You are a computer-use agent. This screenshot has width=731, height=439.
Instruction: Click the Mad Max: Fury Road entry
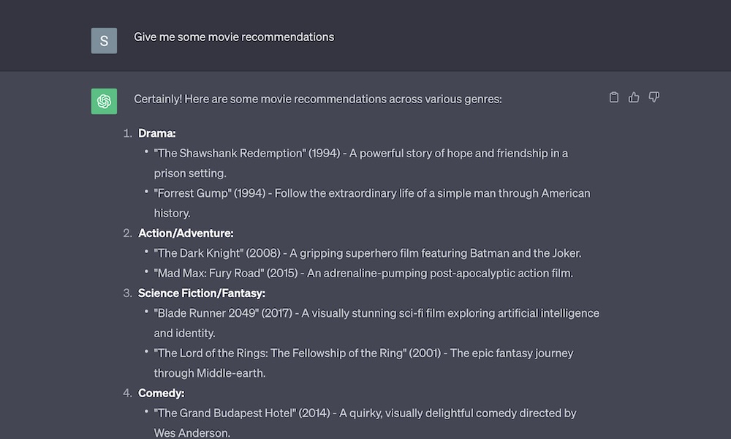363,274
